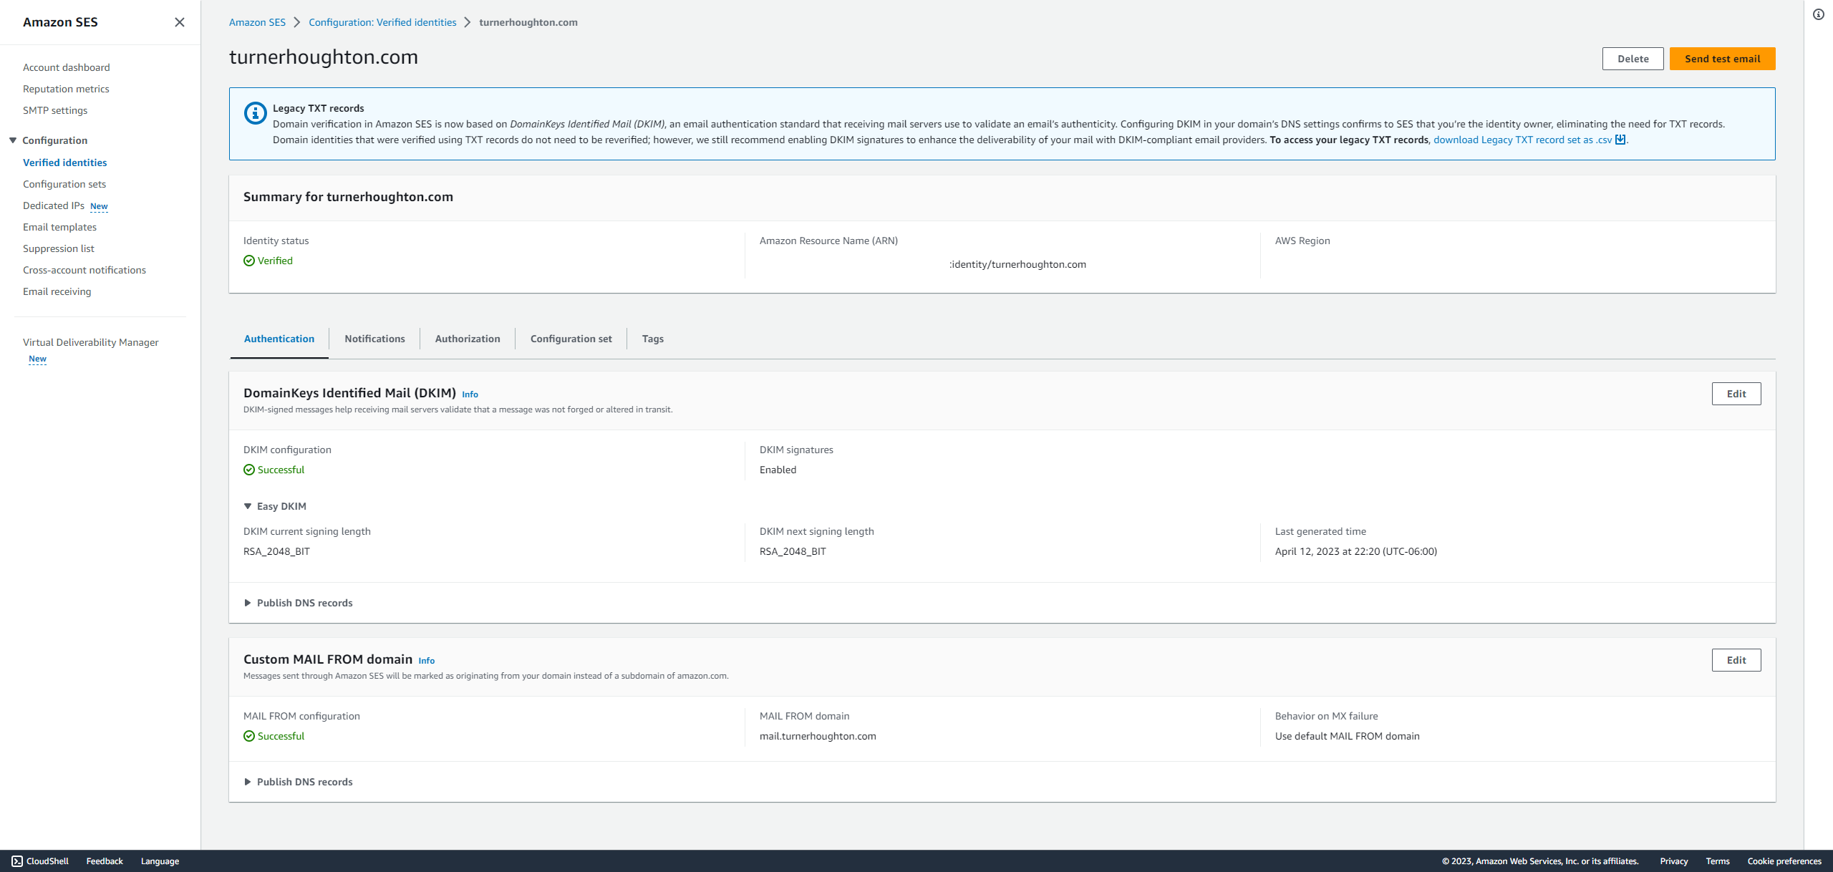
Task: Open Email receiving in sidebar
Action: coord(57,291)
